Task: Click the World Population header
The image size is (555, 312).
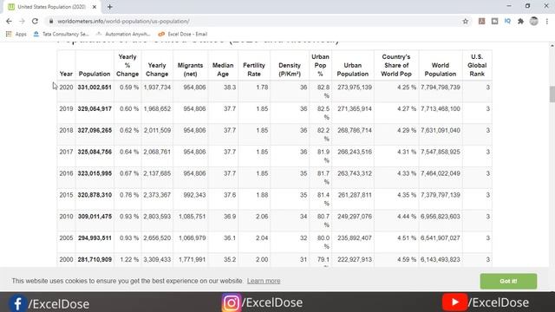Action: pos(441,69)
